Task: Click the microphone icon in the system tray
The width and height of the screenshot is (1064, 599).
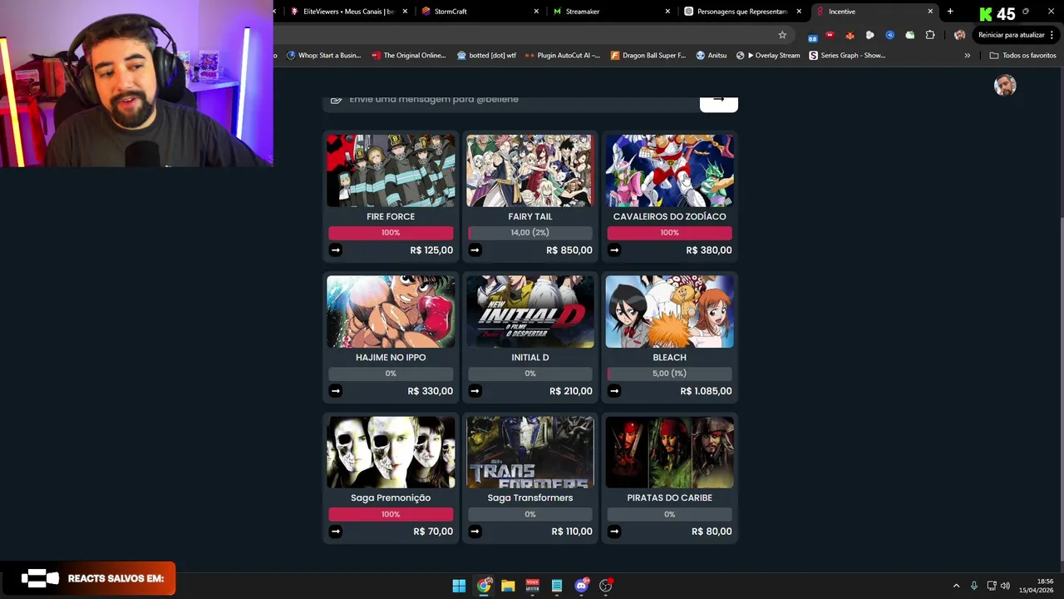Action: point(973,586)
